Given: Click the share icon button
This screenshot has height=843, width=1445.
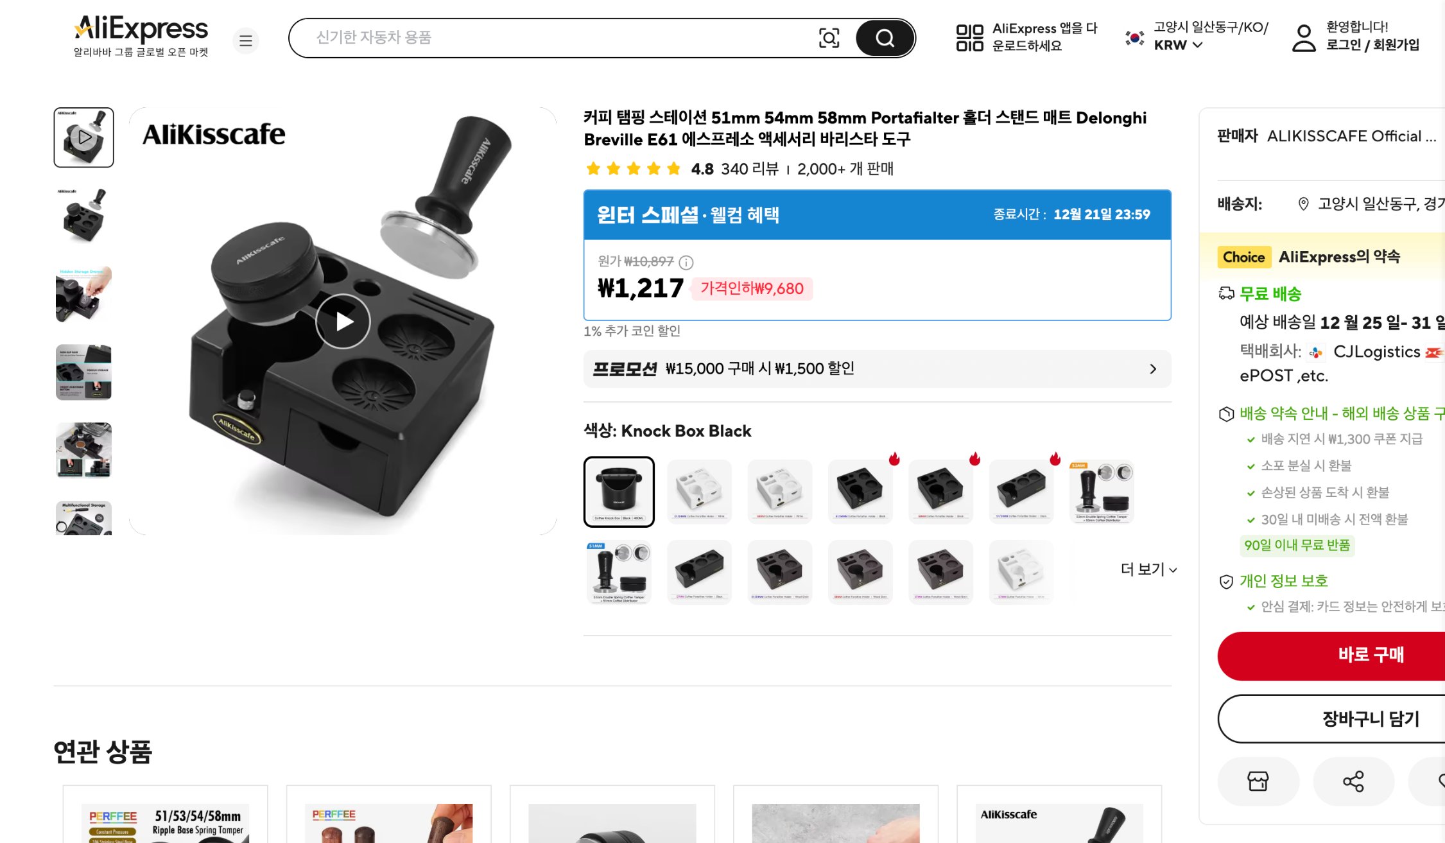Looking at the screenshot, I should click(1353, 781).
